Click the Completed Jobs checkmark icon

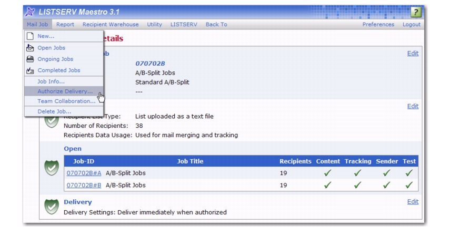coord(30,70)
